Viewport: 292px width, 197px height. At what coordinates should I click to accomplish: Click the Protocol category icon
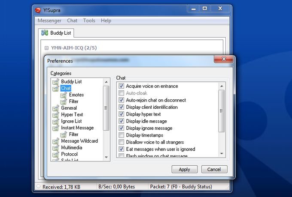pos(56,154)
